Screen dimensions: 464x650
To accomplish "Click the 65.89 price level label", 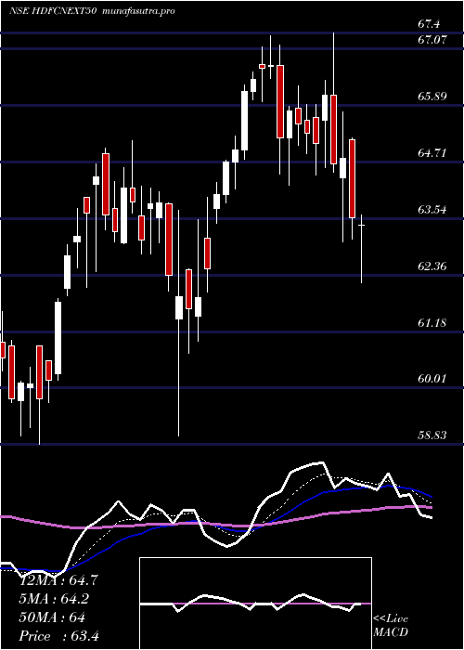I will [x=433, y=97].
